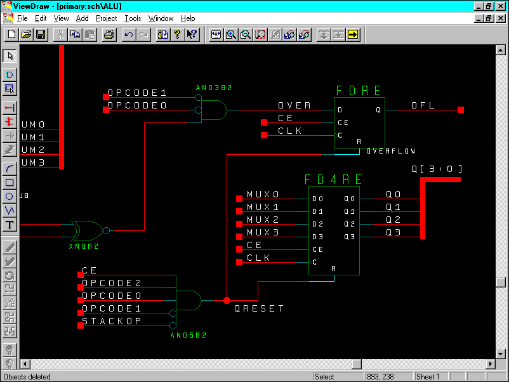The height and width of the screenshot is (382, 509).
Task: Activate the Box rectangle tool
Action: tap(10, 183)
